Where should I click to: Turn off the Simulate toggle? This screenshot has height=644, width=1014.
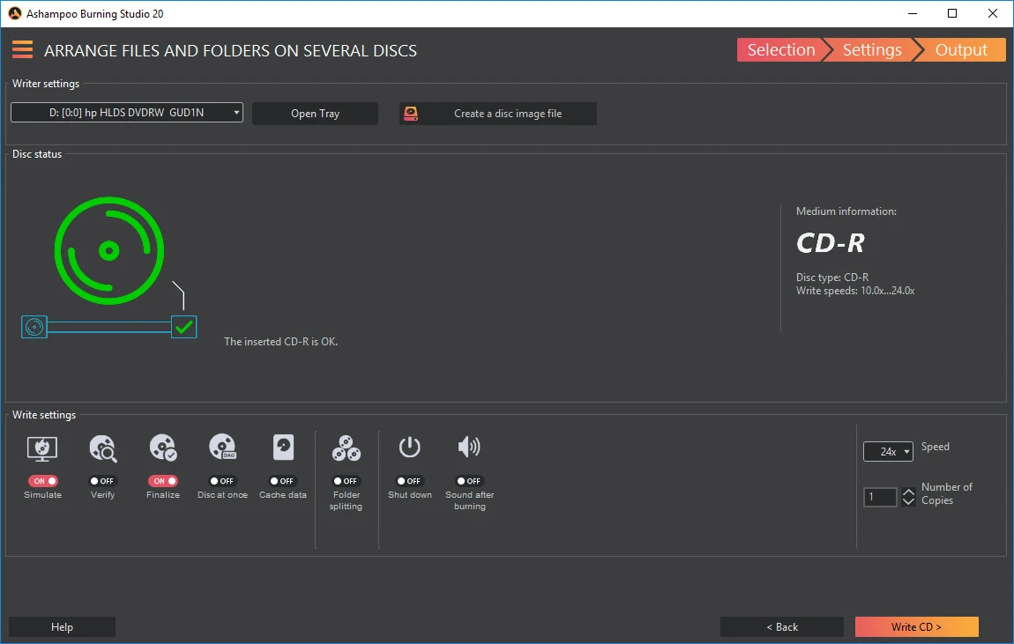coord(42,481)
